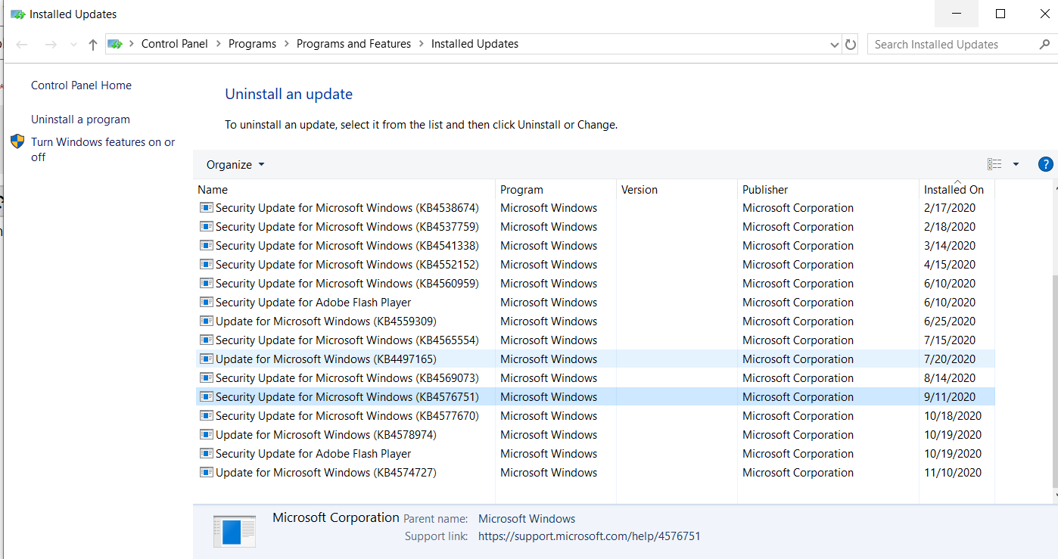The image size is (1058, 559).
Task: Select update KB4576751 row
Action: click(595, 397)
